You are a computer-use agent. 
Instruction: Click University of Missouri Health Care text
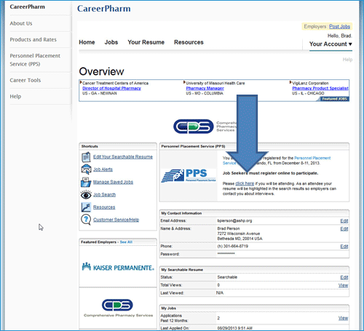coord(215,83)
